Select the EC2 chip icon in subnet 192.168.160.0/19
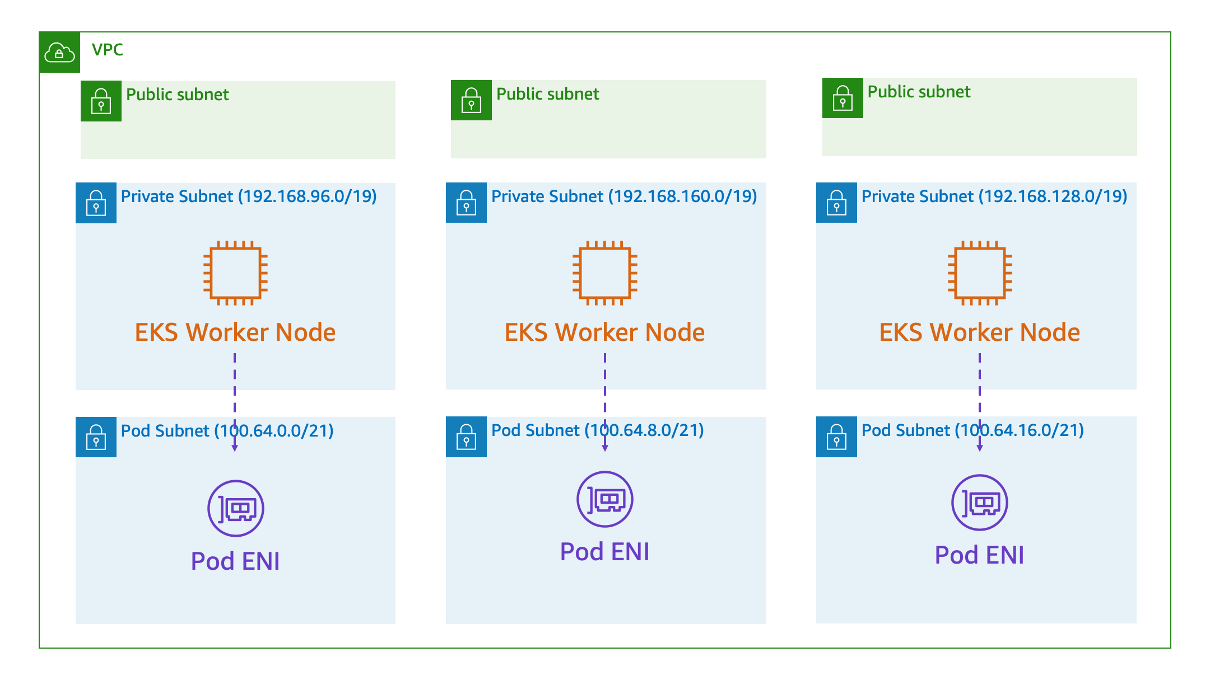 [605, 273]
